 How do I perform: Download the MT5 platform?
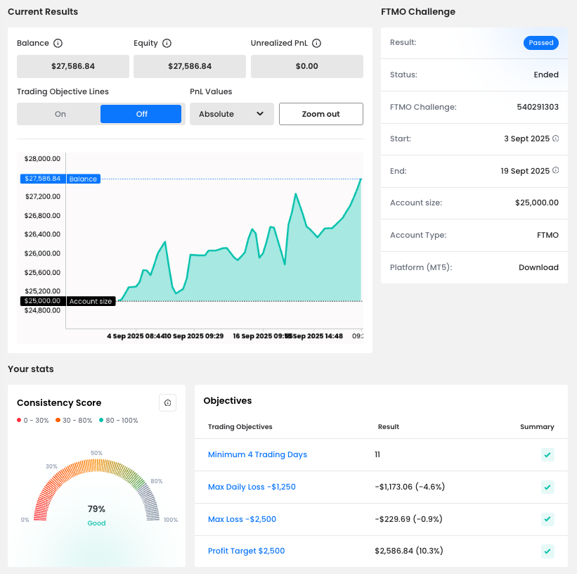pos(538,267)
